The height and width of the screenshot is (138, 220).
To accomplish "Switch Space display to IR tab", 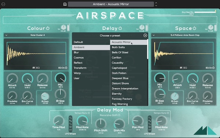I will 181,68.
